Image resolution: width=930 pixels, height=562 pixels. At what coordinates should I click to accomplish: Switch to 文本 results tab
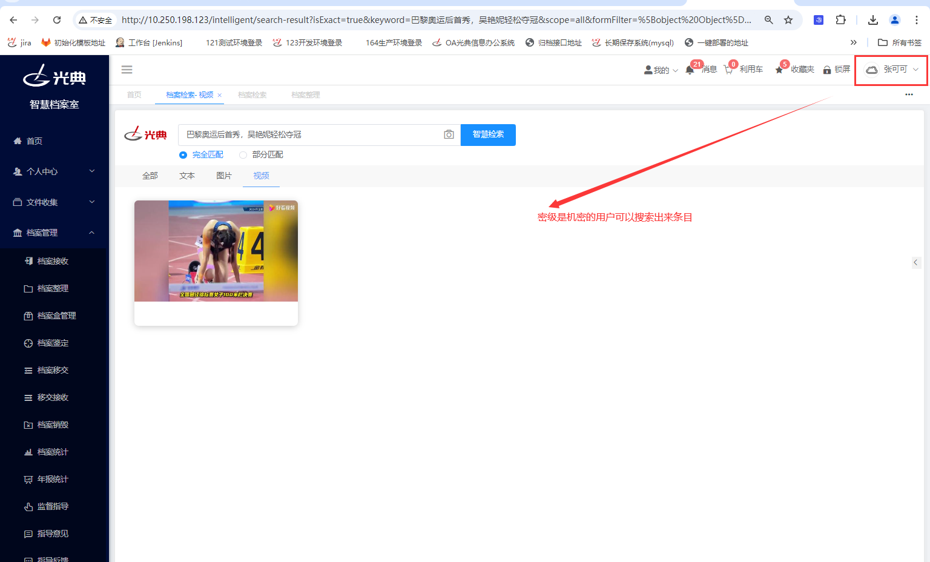[187, 176]
